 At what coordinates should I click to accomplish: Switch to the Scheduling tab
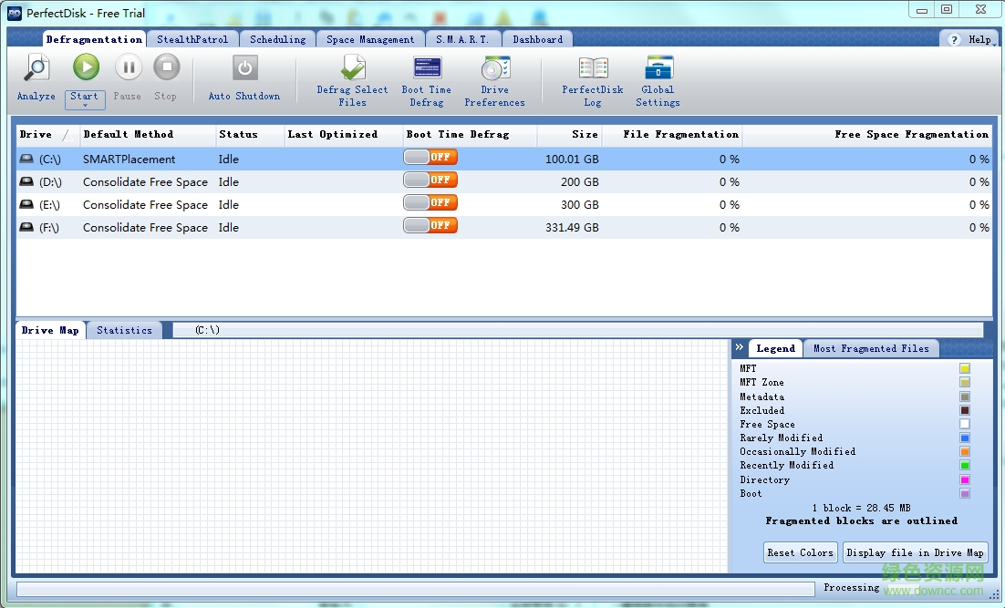(277, 38)
